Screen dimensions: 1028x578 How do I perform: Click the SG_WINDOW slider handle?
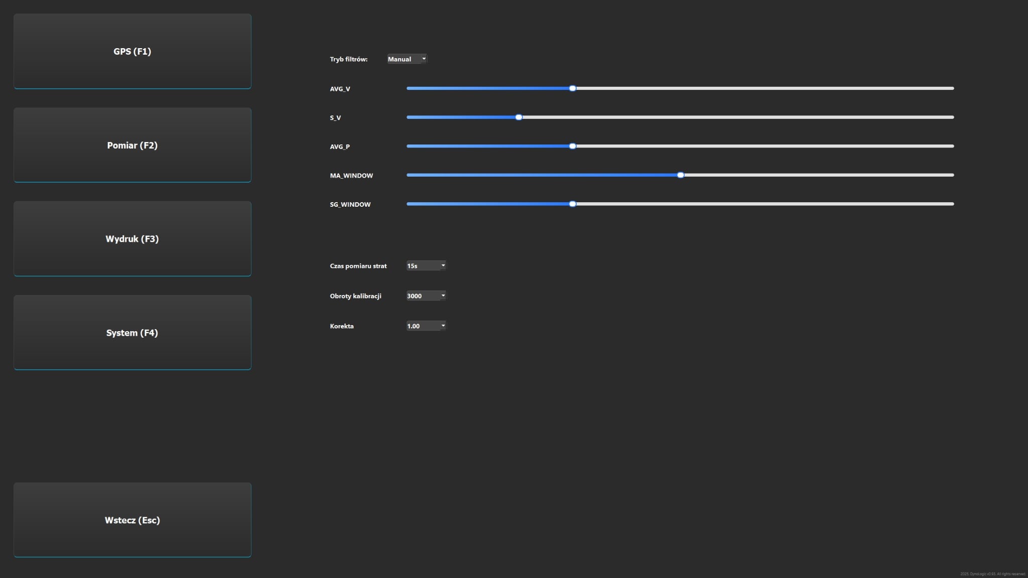[x=573, y=204]
